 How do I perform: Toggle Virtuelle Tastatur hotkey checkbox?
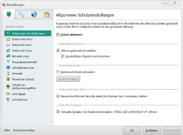[58, 112]
